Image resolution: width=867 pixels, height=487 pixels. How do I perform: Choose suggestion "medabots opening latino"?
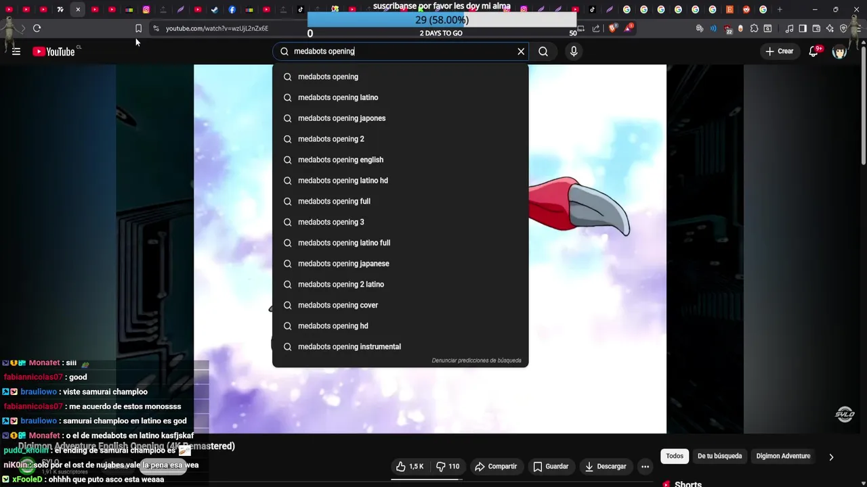(400, 97)
